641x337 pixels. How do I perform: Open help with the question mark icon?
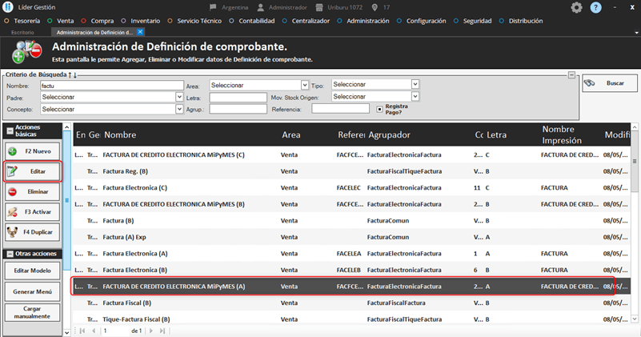(596, 7)
